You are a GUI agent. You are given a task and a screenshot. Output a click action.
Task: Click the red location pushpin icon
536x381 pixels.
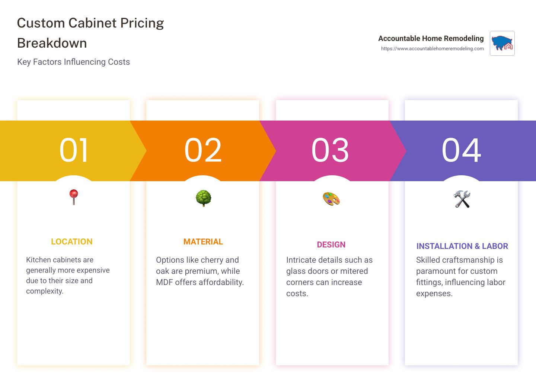click(74, 197)
